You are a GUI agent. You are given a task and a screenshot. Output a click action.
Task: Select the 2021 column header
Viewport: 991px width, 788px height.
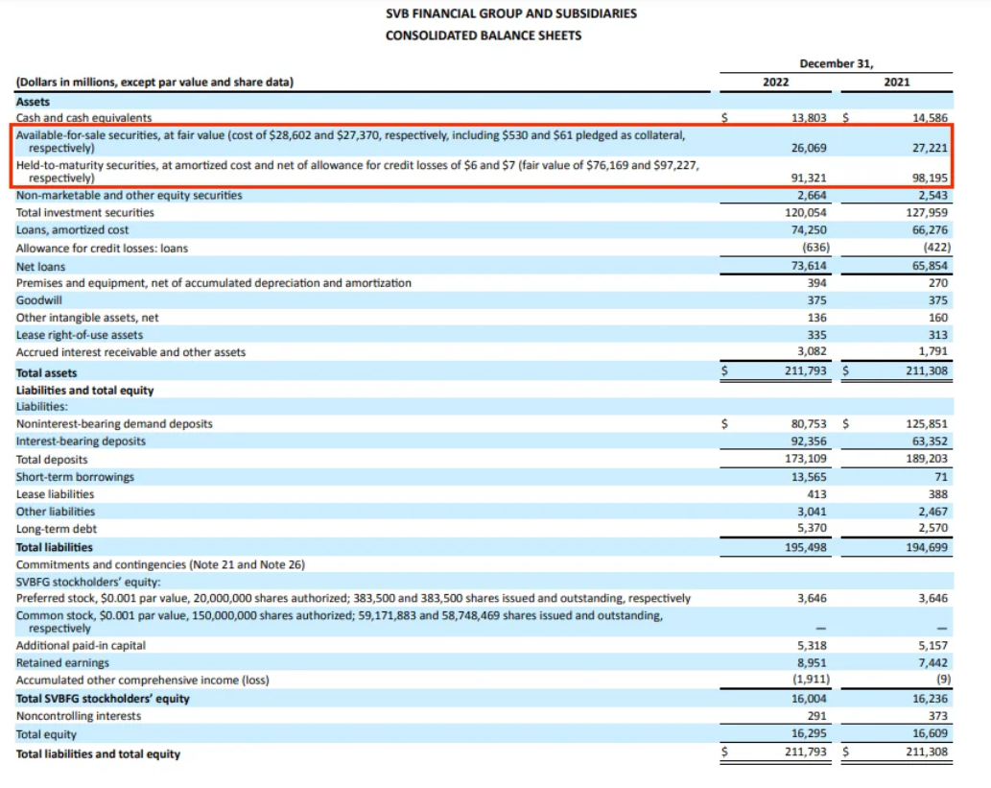[x=897, y=82]
